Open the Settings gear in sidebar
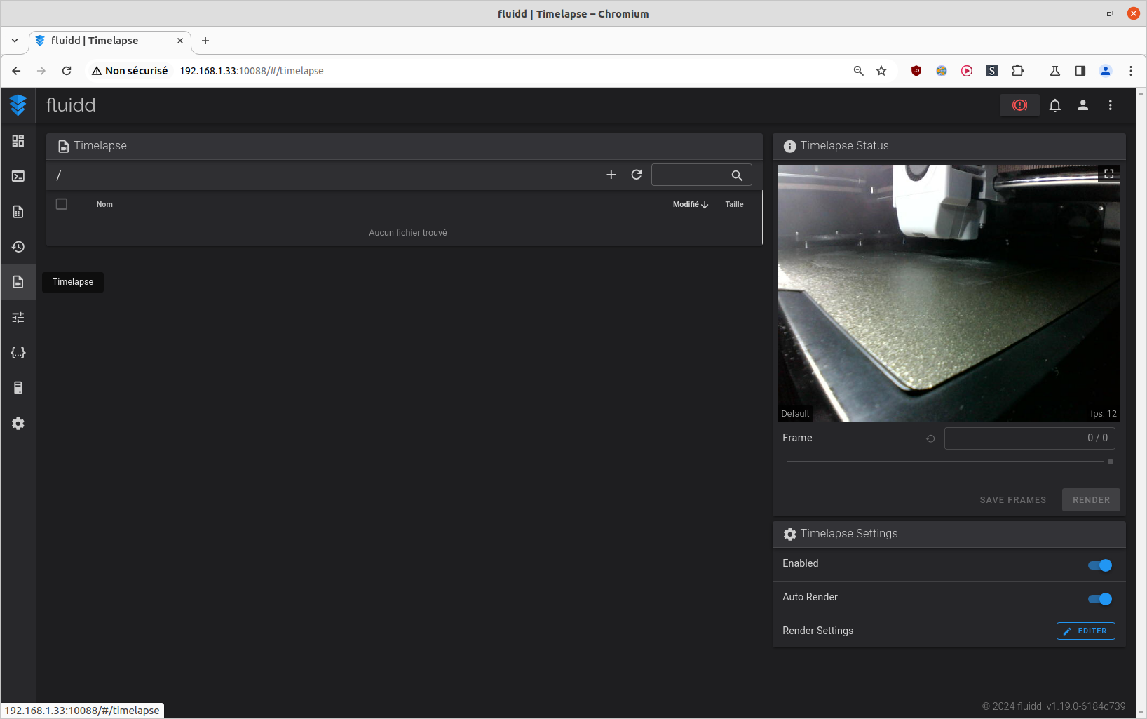This screenshot has height=719, width=1147. tap(18, 424)
